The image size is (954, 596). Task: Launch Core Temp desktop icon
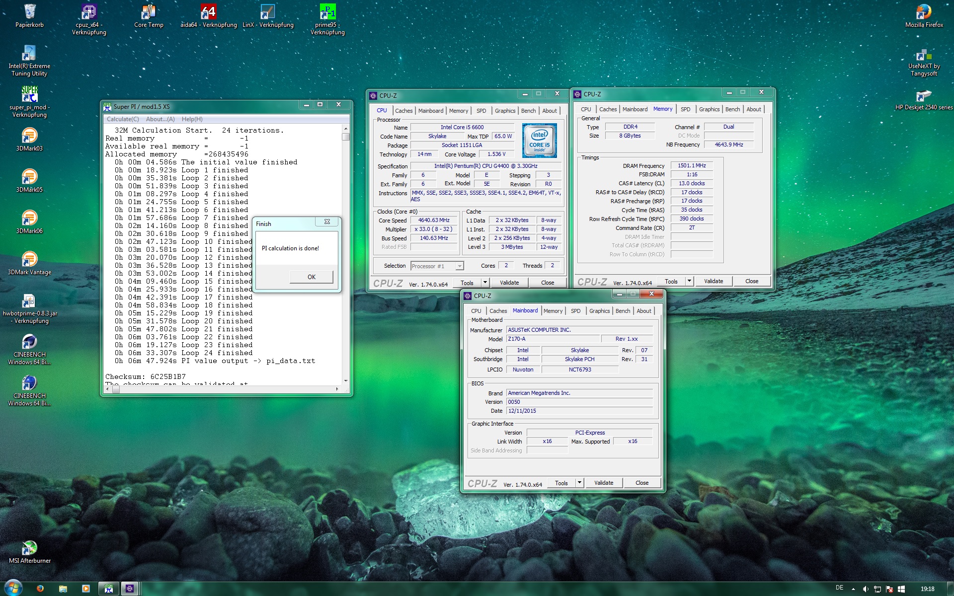[149, 15]
